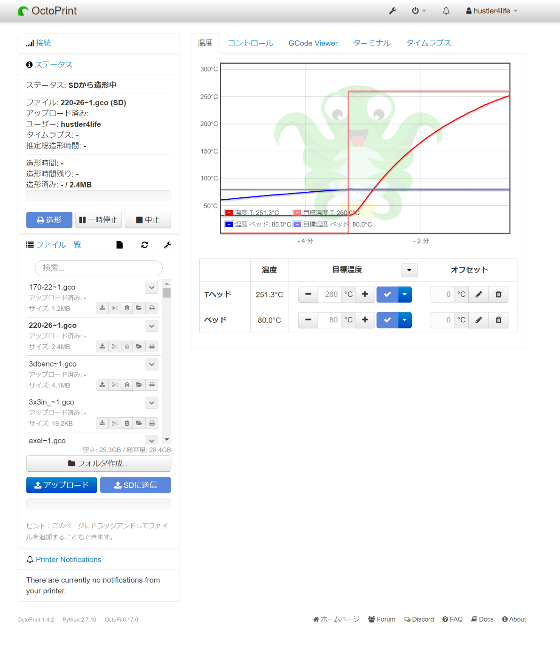Image resolution: width=560 pixels, height=646 pixels.
Task: Open the target temperature header dropdown
Action: click(x=409, y=270)
